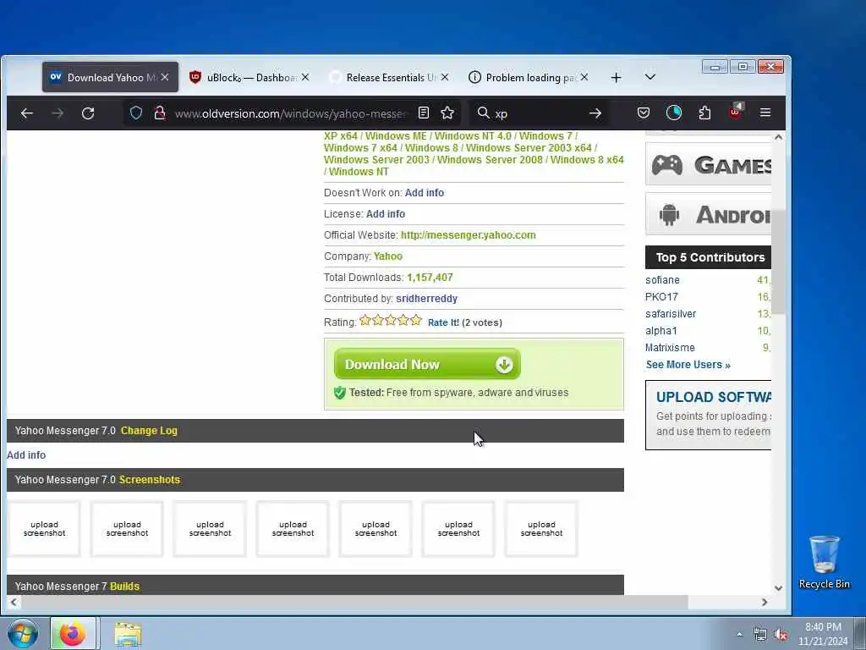Click the vertical scrollbar up arrow
This screenshot has width=866, height=650.
[x=778, y=136]
